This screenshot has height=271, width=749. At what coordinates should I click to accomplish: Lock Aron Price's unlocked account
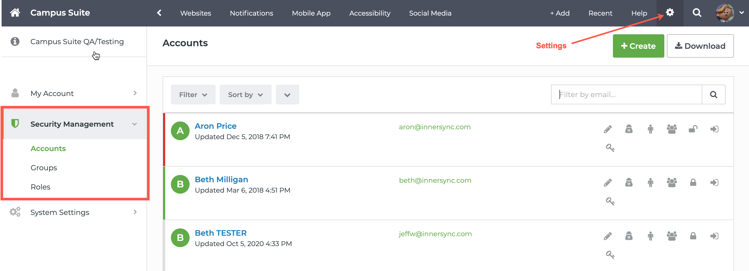point(693,129)
